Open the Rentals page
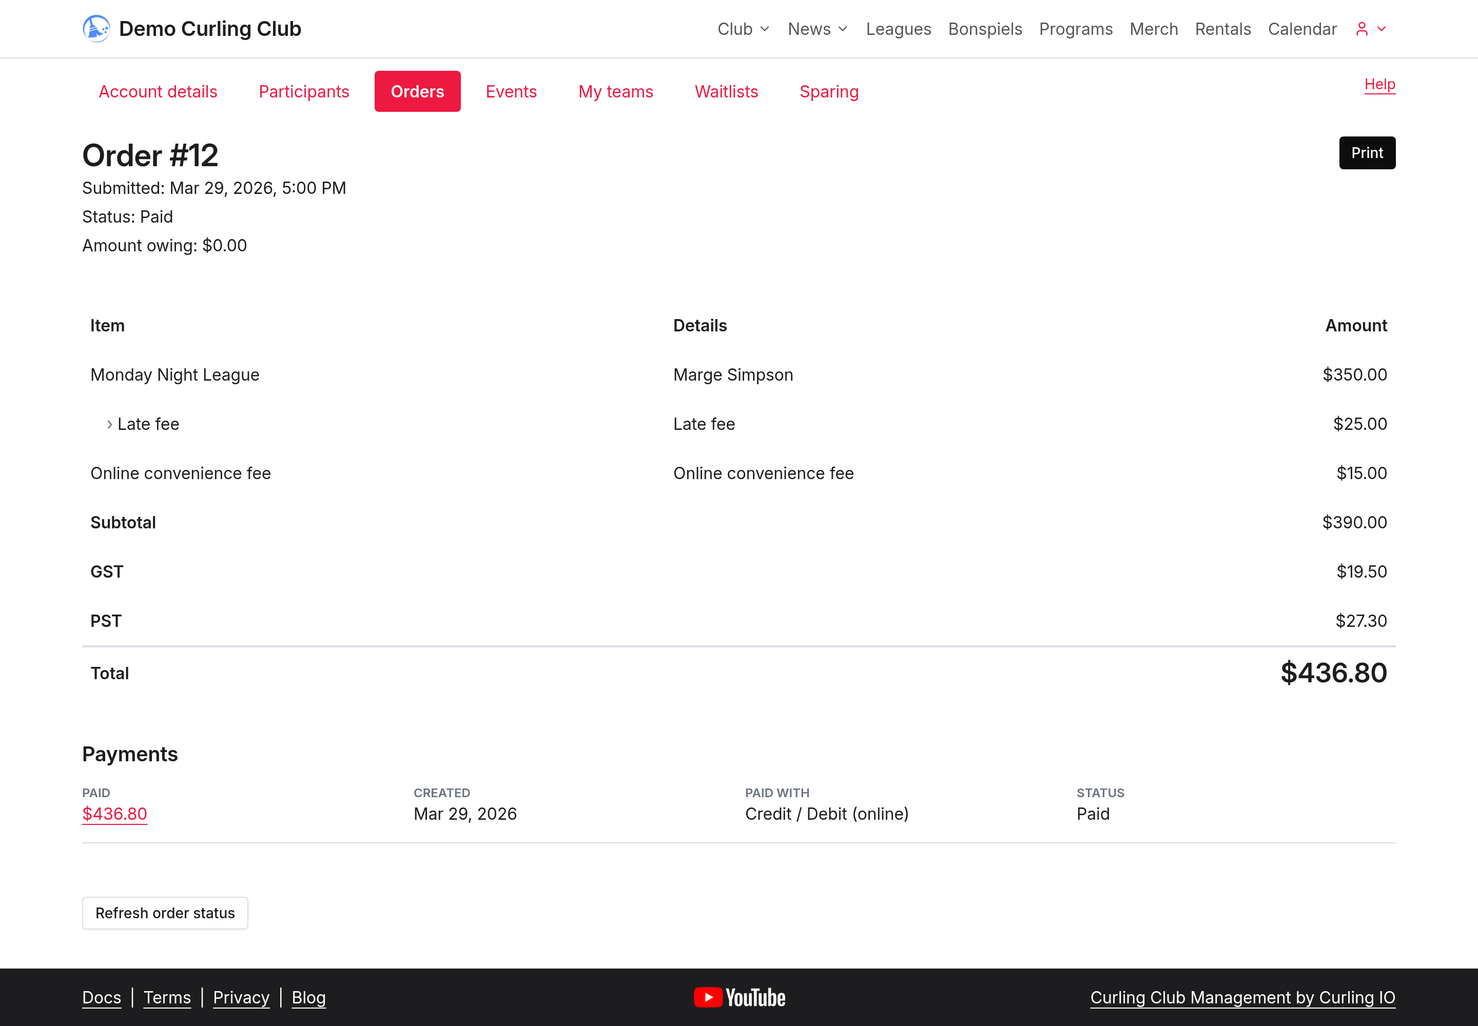 coord(1222,29)
